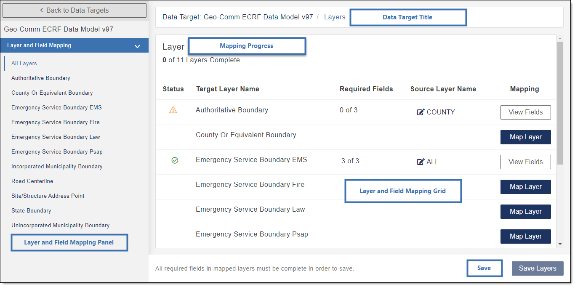Screen dimensions: 575x287
Task: Select Incorporated Municipality Boundary in the sidebar
Action: [x=56, y=166]
